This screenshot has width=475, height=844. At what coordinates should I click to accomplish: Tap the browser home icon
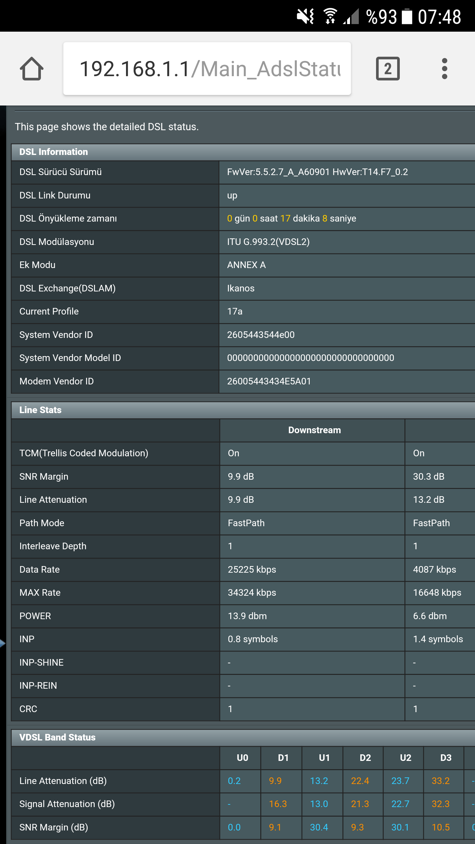pos(32,69)
